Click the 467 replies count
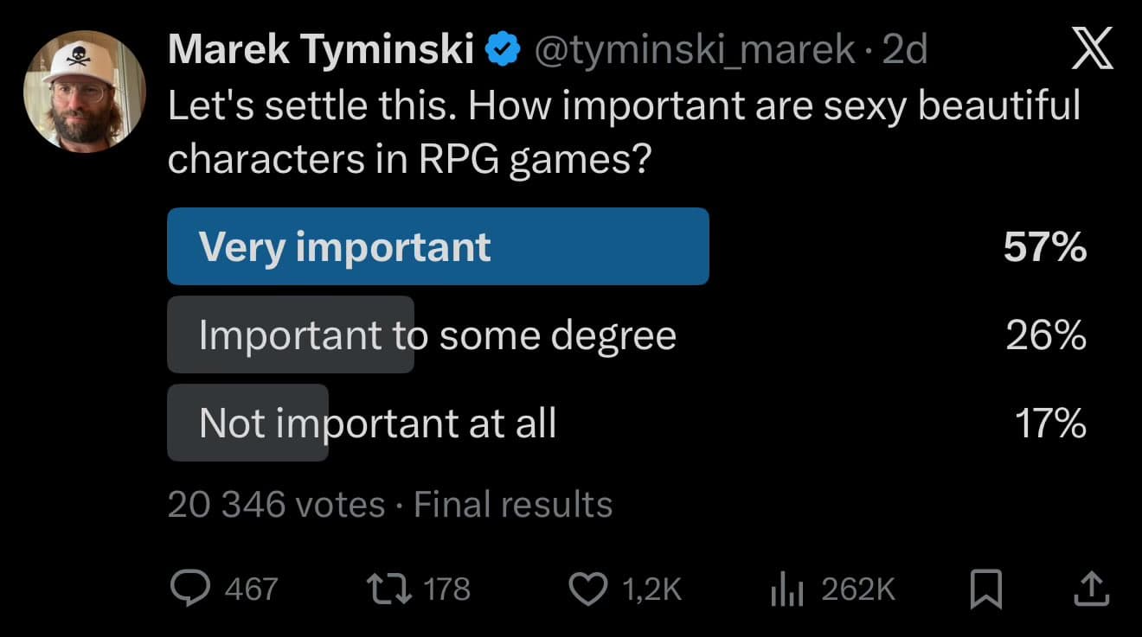 point(251,589)
